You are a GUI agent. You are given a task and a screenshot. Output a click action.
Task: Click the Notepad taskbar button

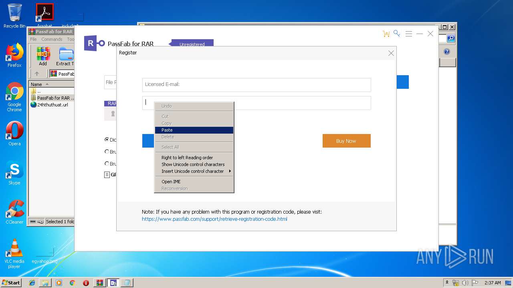pyautogui.click(x=127, y=283)
